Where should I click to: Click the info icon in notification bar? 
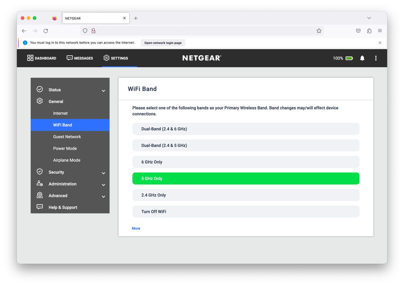(x=25, y=43)
